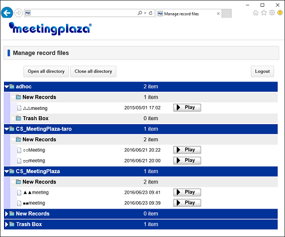The width and height of the screenshot is (285, 237).
Task: Maximize the browser window
Action: (262, 5)
